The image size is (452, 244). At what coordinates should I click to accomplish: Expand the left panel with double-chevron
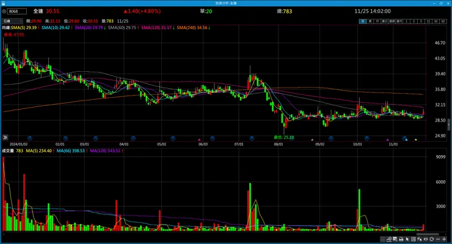click(5, 138)
